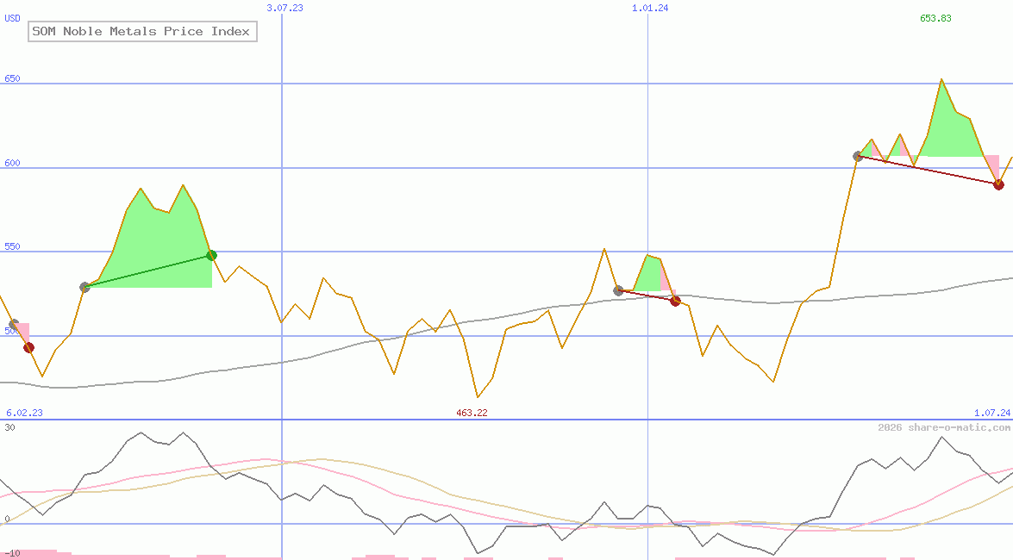
Task: Click the 463.22 low value label
Action: tap(471, 412)
